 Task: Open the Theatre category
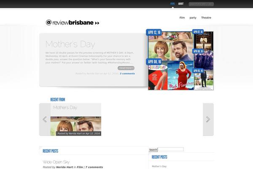(206, 18)
